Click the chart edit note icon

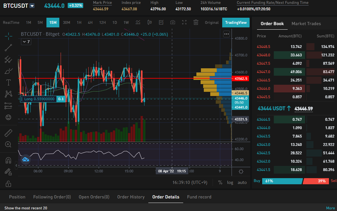[x=161, y=22]
